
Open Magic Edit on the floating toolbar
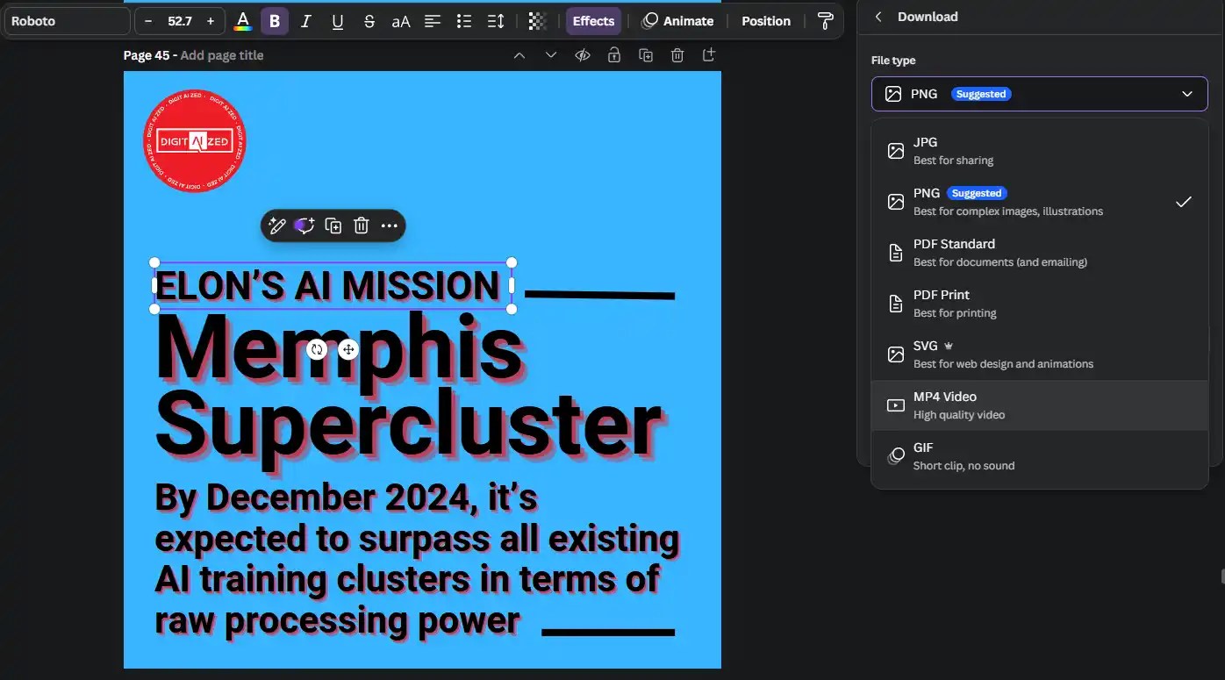[x=276, y=225]
